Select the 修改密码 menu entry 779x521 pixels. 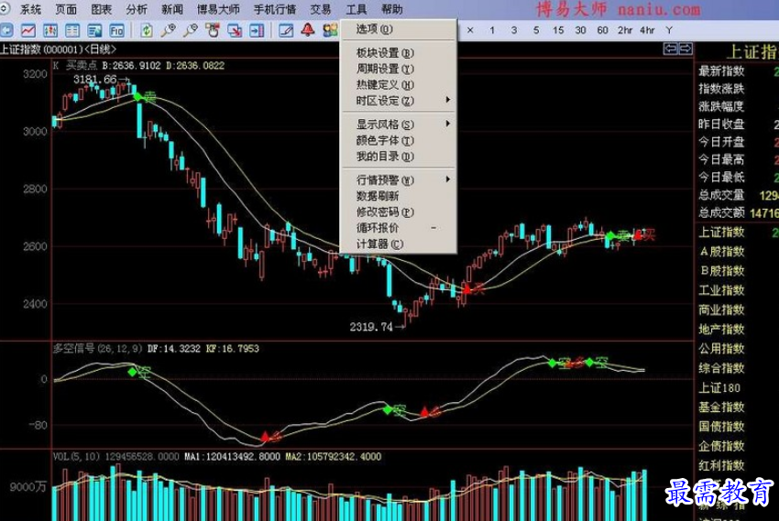pos(398,212)
